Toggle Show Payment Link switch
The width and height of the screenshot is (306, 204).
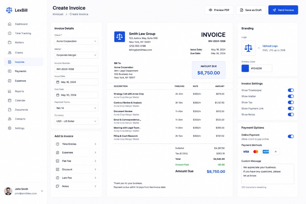[291, 109]
